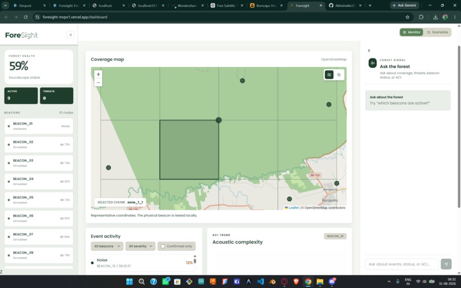Click the beacon marker at the selected chunk's corner
The image size is (461, 288).
[x=218, y=120]
